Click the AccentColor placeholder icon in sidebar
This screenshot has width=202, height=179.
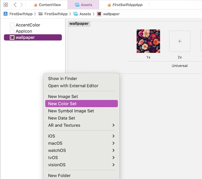click(x=12, y=25)
